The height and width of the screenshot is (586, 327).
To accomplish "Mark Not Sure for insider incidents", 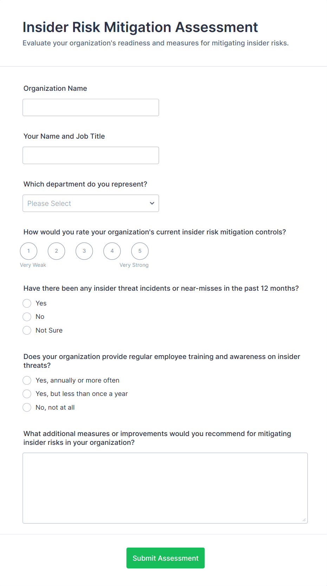I will click(27, 330).
